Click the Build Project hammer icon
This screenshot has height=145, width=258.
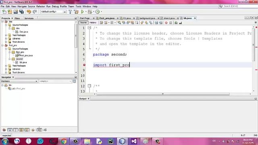(x=70, y=12)
